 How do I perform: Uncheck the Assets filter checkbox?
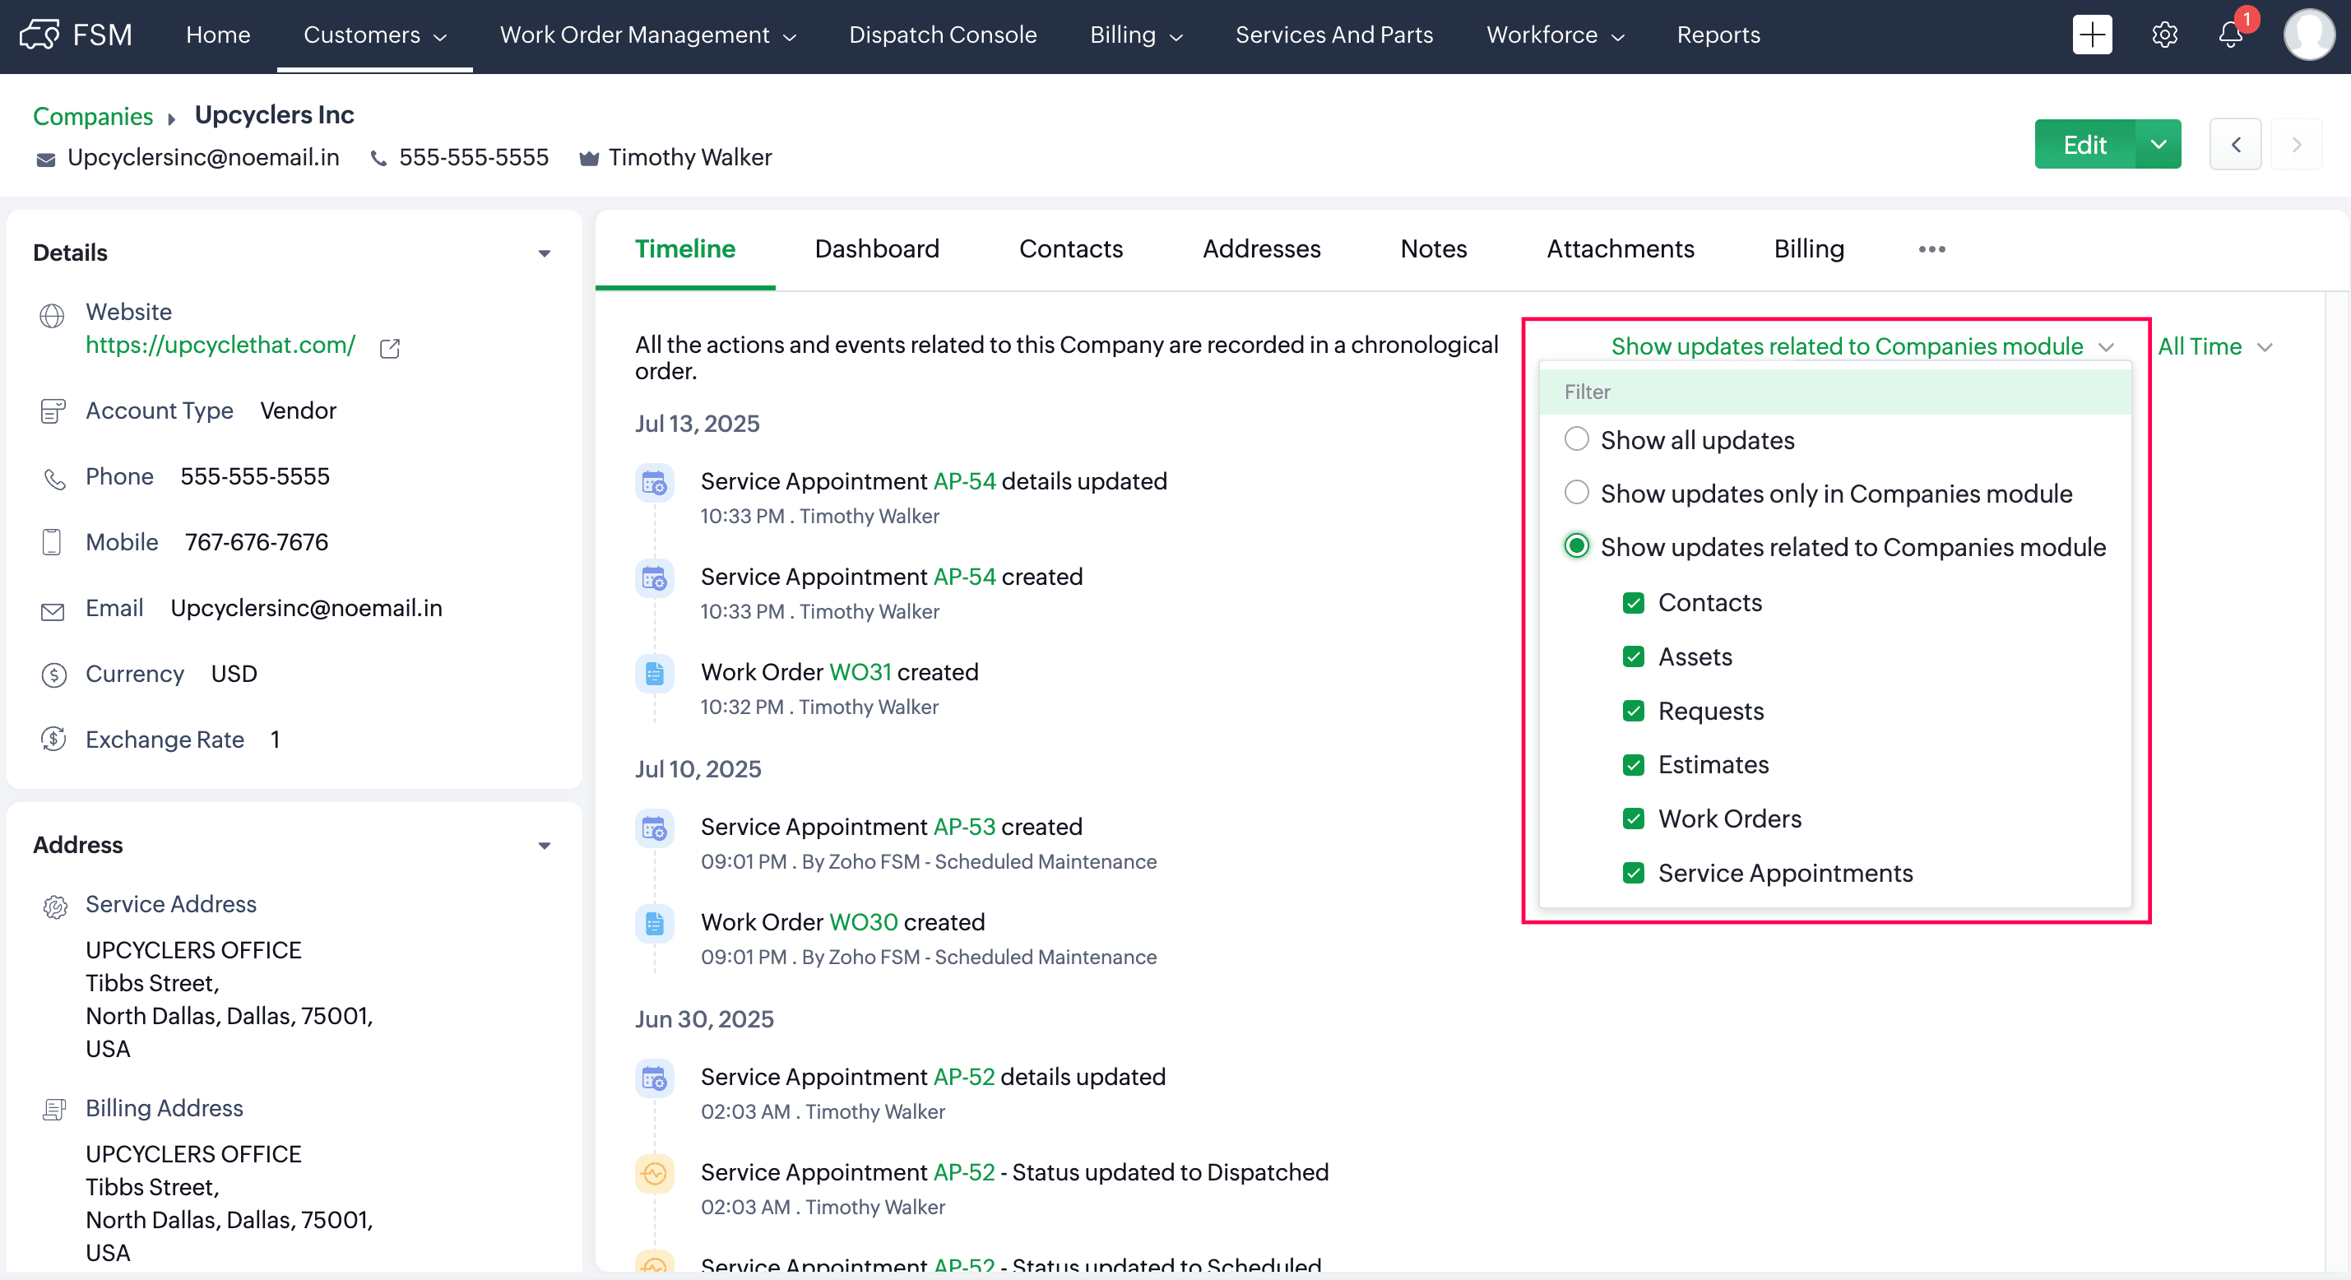pos(1633,656)
